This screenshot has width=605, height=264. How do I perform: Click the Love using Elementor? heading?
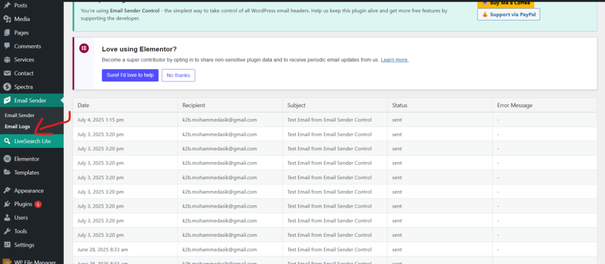tap(139, 49)
